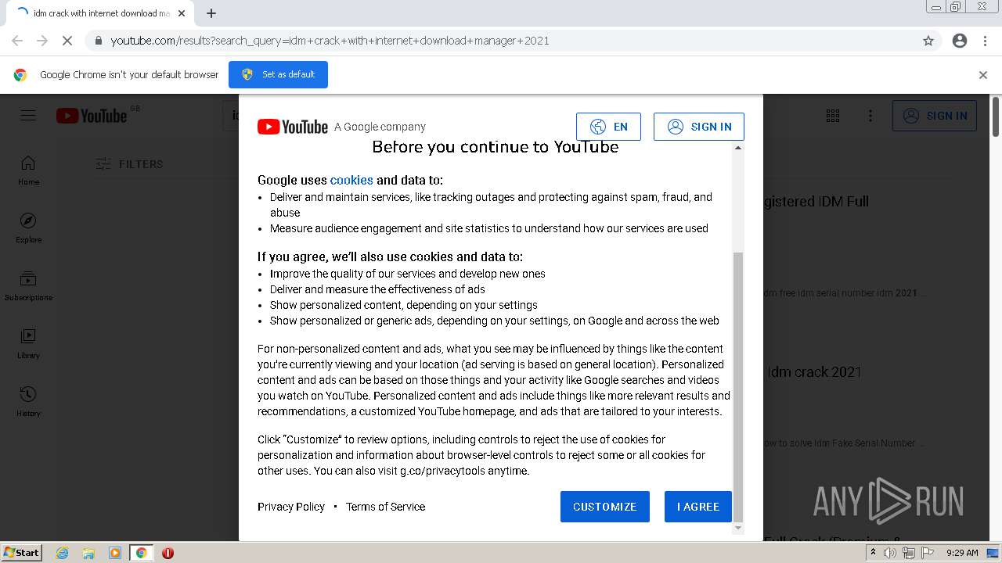Open Library in YouTube sidebar
1002x563 pixels.
(x=28, y=343)
